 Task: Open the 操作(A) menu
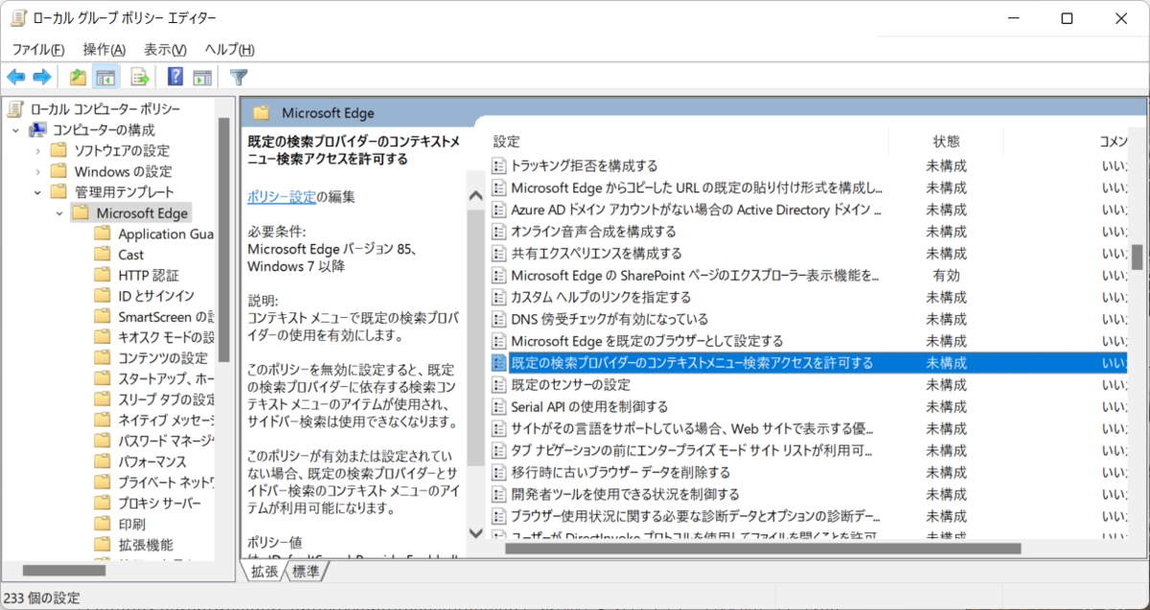(104, 50)
